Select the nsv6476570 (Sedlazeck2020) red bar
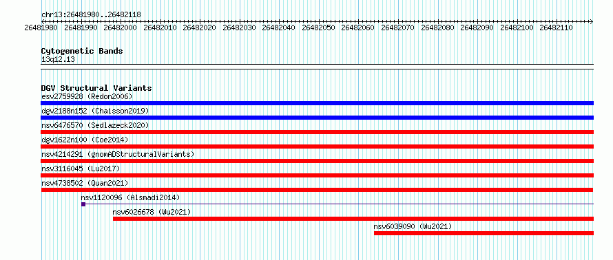This screenshot has height=260, width=613. pos(317,132)
